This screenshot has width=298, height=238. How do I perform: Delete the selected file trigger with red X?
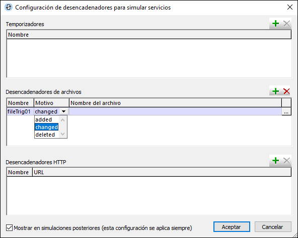coord(286,91)
